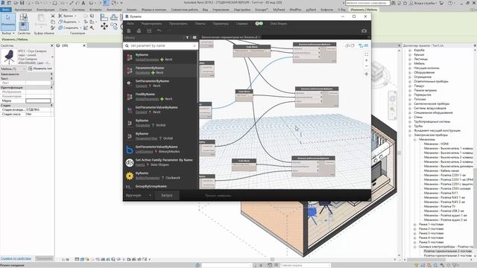Switch library layout with the grid icon
Viewport: 477px width, 268px height.
(x=195, y=37)
